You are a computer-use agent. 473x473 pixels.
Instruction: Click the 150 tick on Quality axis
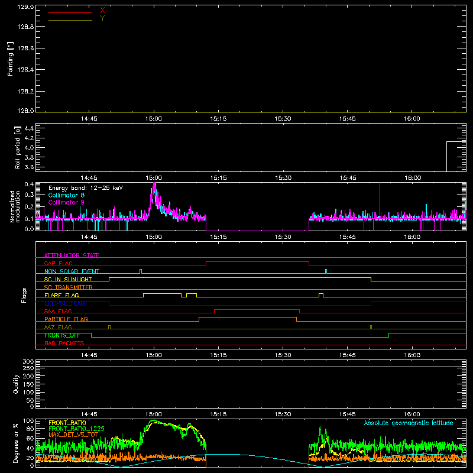click(x=28, y=384)
